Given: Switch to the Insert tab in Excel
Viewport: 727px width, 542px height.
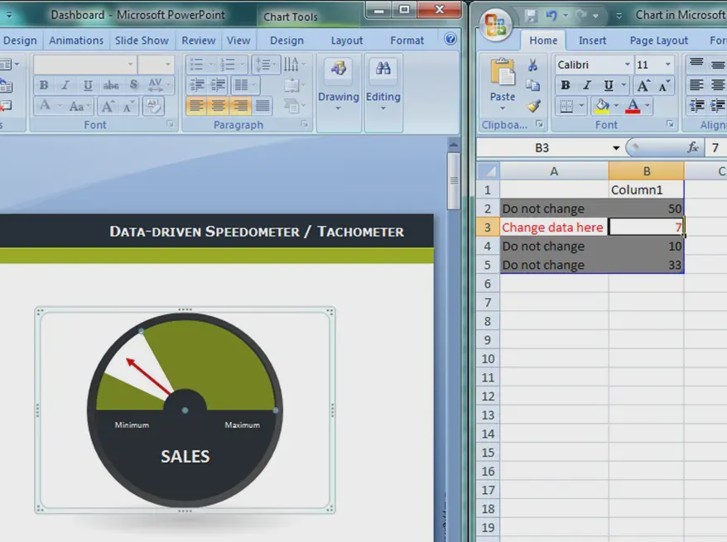Looking at the screenshot, I should 592,40.
